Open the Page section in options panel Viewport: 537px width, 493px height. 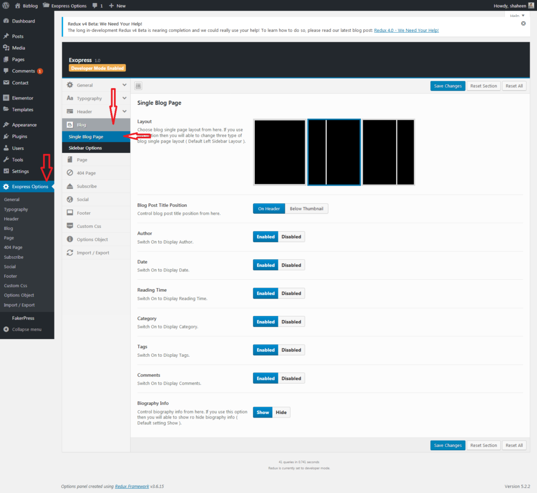pyautogui.click(x=96, y=160)
